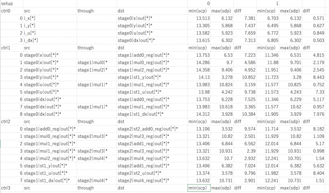Click the stage2|st2_add0_reg|out[*]* dst cell
This screenshot has height=193, width=329.
(x=148, y=129)
